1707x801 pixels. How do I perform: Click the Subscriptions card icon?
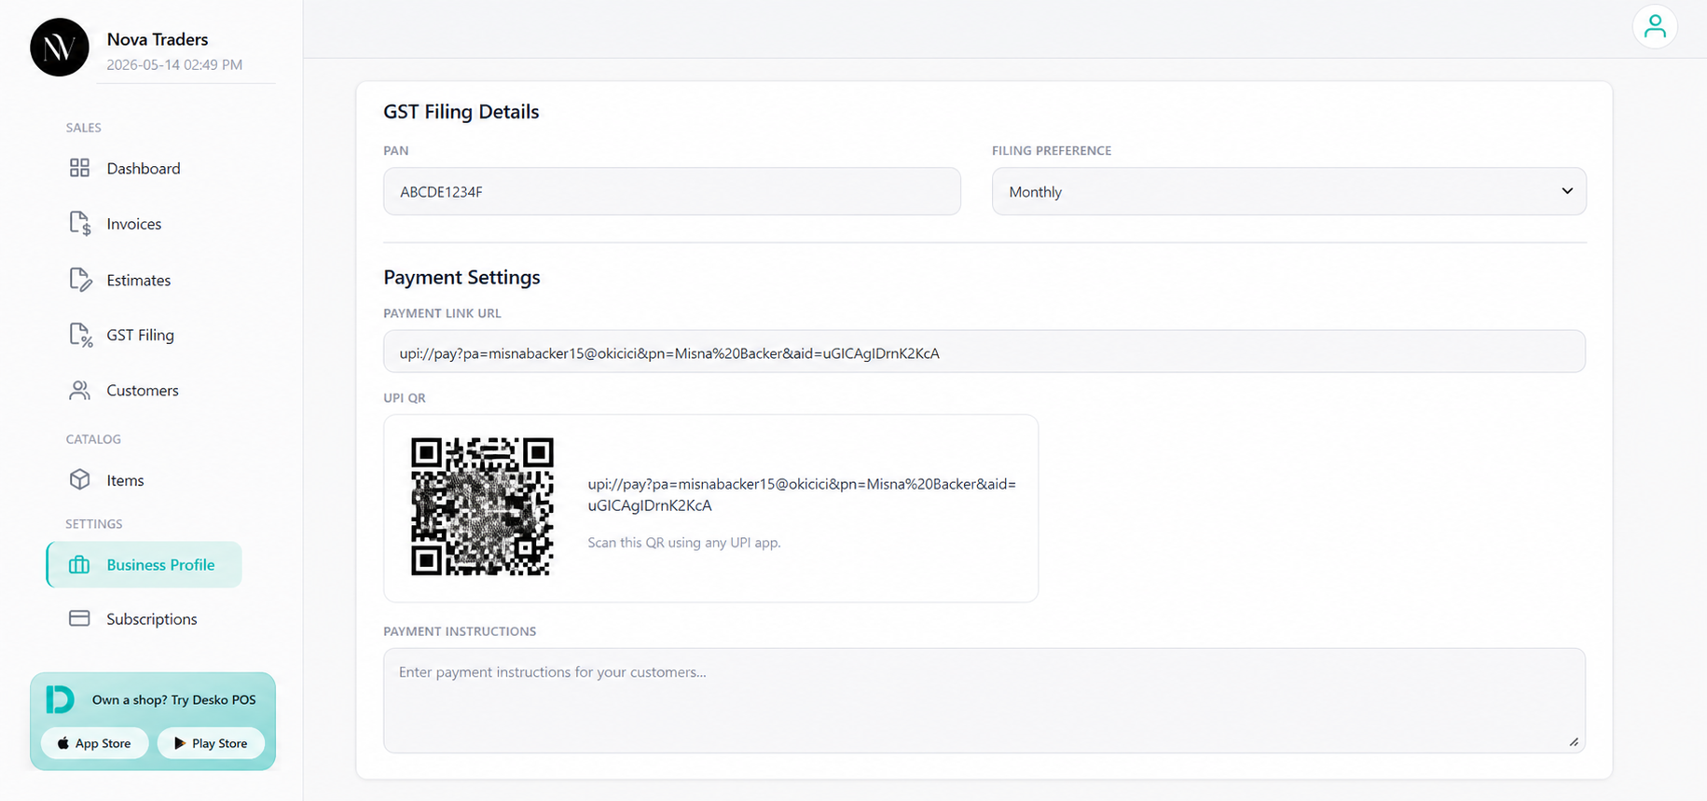(x=79, y=618)
